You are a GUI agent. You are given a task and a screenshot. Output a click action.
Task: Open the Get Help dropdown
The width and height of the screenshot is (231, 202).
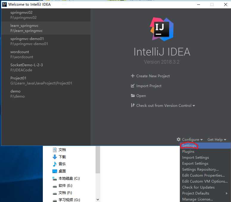(x=217, y=139)
